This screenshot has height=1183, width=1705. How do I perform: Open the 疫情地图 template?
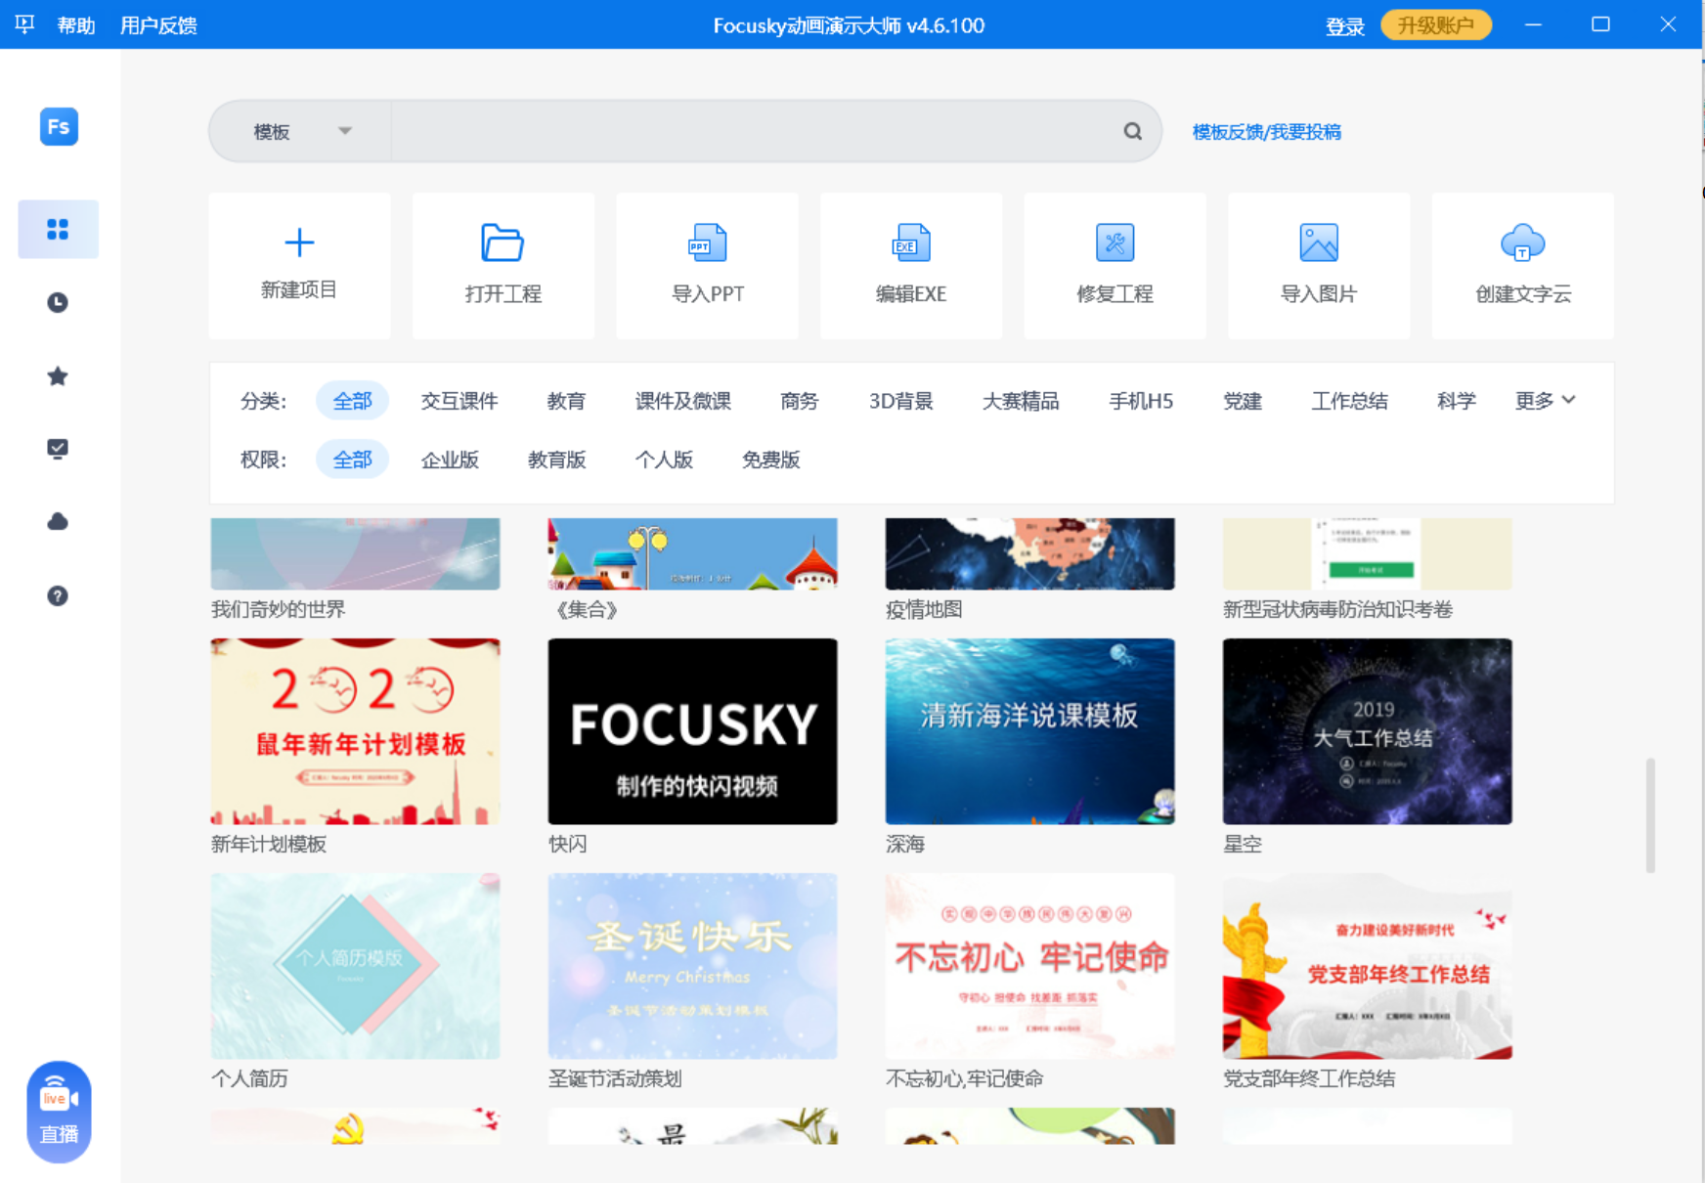pos(1029,553)
